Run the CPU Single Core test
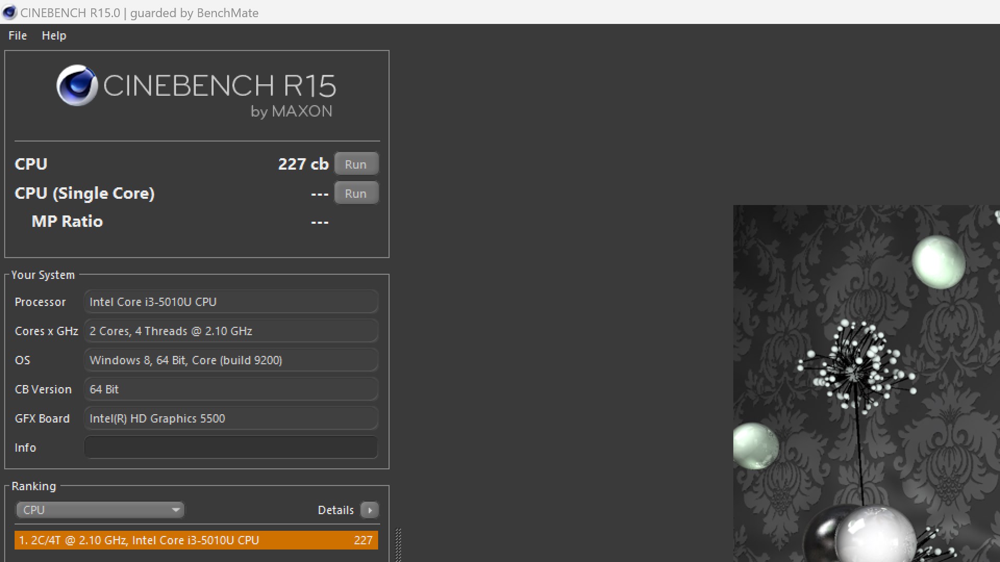 356,193
